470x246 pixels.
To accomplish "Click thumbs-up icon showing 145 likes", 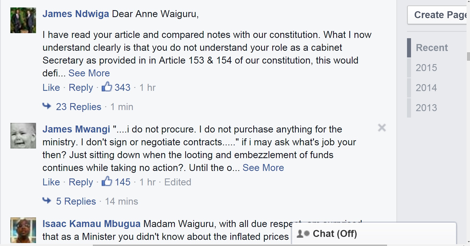I will (107, 181).
